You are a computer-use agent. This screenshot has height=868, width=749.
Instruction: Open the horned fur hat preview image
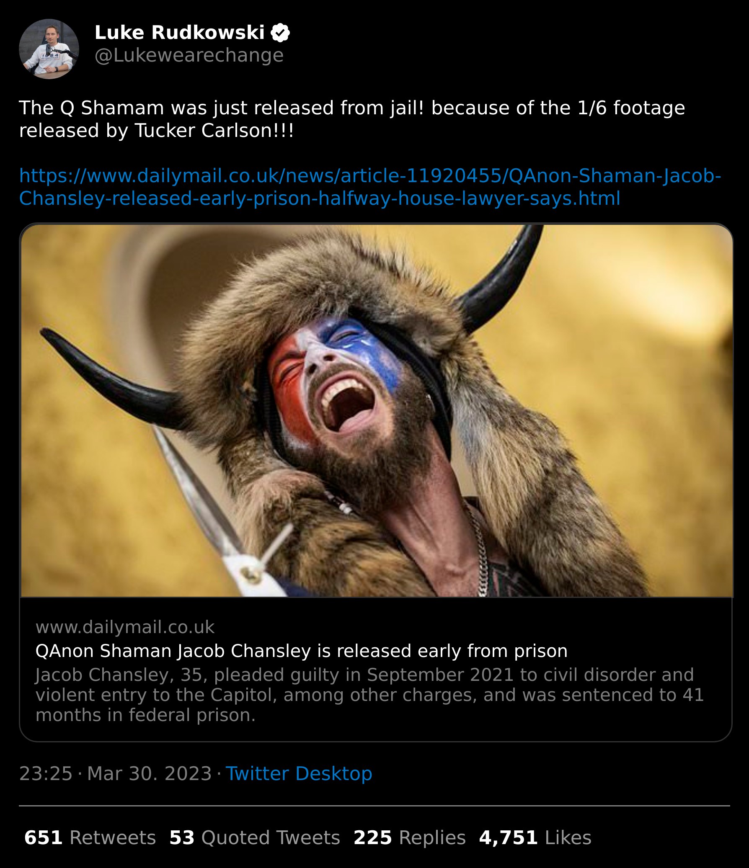[x=376, y=410]
